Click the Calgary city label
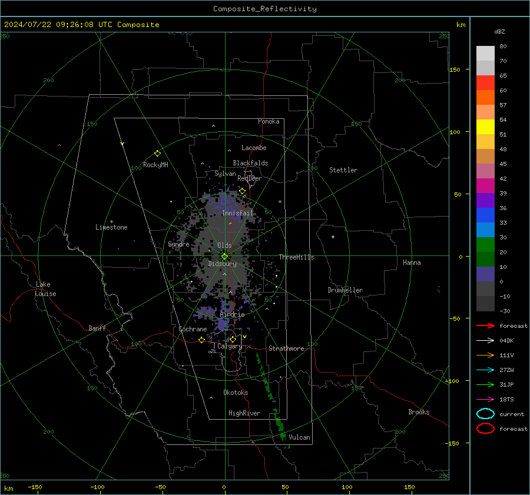 pyautogui.click(x=230, y=346)
